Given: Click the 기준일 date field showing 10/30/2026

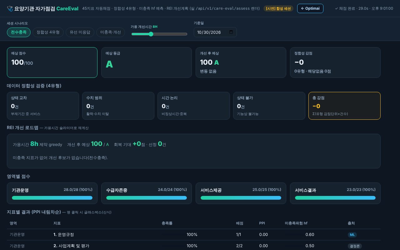Looking at the screenshot, I should tap(215, 32).
